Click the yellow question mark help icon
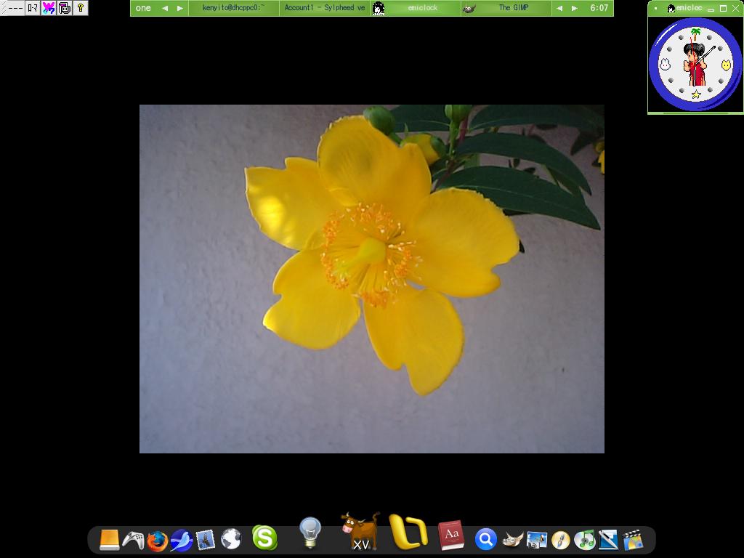The height and width of the screenshot is (558, 744). [x=81, y=8]
